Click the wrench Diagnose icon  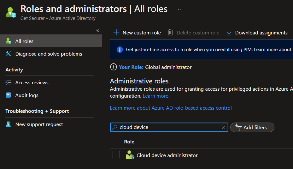click(x=8, y=54)
